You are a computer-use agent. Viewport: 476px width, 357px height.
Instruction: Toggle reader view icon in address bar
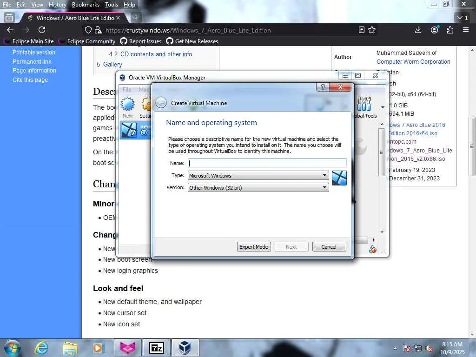[361, 30]
